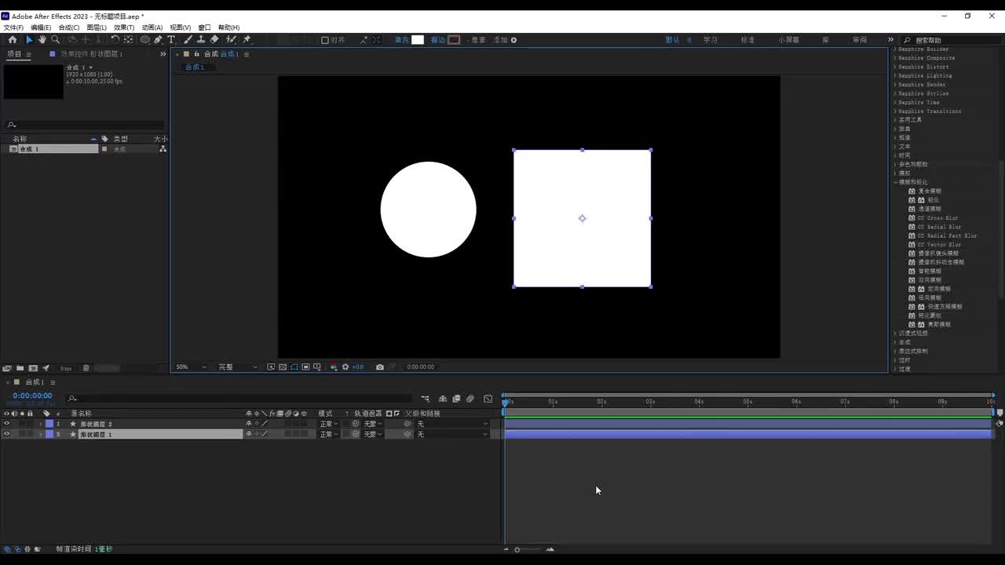Open track matte dropdown for 形状图层 1
Screen dimensions: 1005x565
point(372,434)
